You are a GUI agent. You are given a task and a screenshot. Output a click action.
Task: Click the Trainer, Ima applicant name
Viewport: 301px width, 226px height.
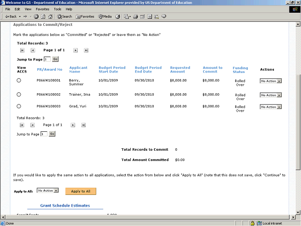pos(79,94)
